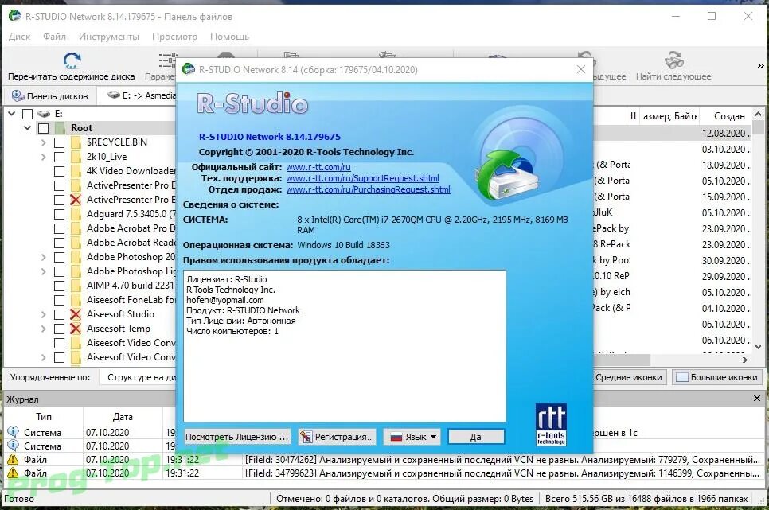Click the warning icon for FileId 30474262

click(14, 460)
